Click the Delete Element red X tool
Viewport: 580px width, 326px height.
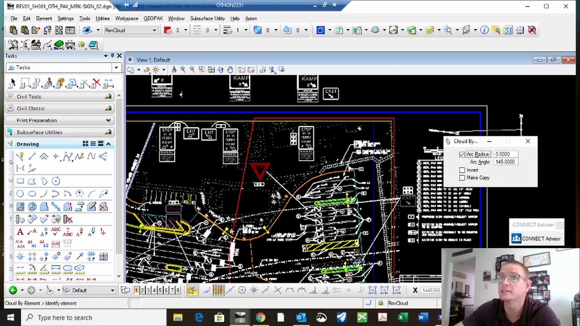(96, 83)
